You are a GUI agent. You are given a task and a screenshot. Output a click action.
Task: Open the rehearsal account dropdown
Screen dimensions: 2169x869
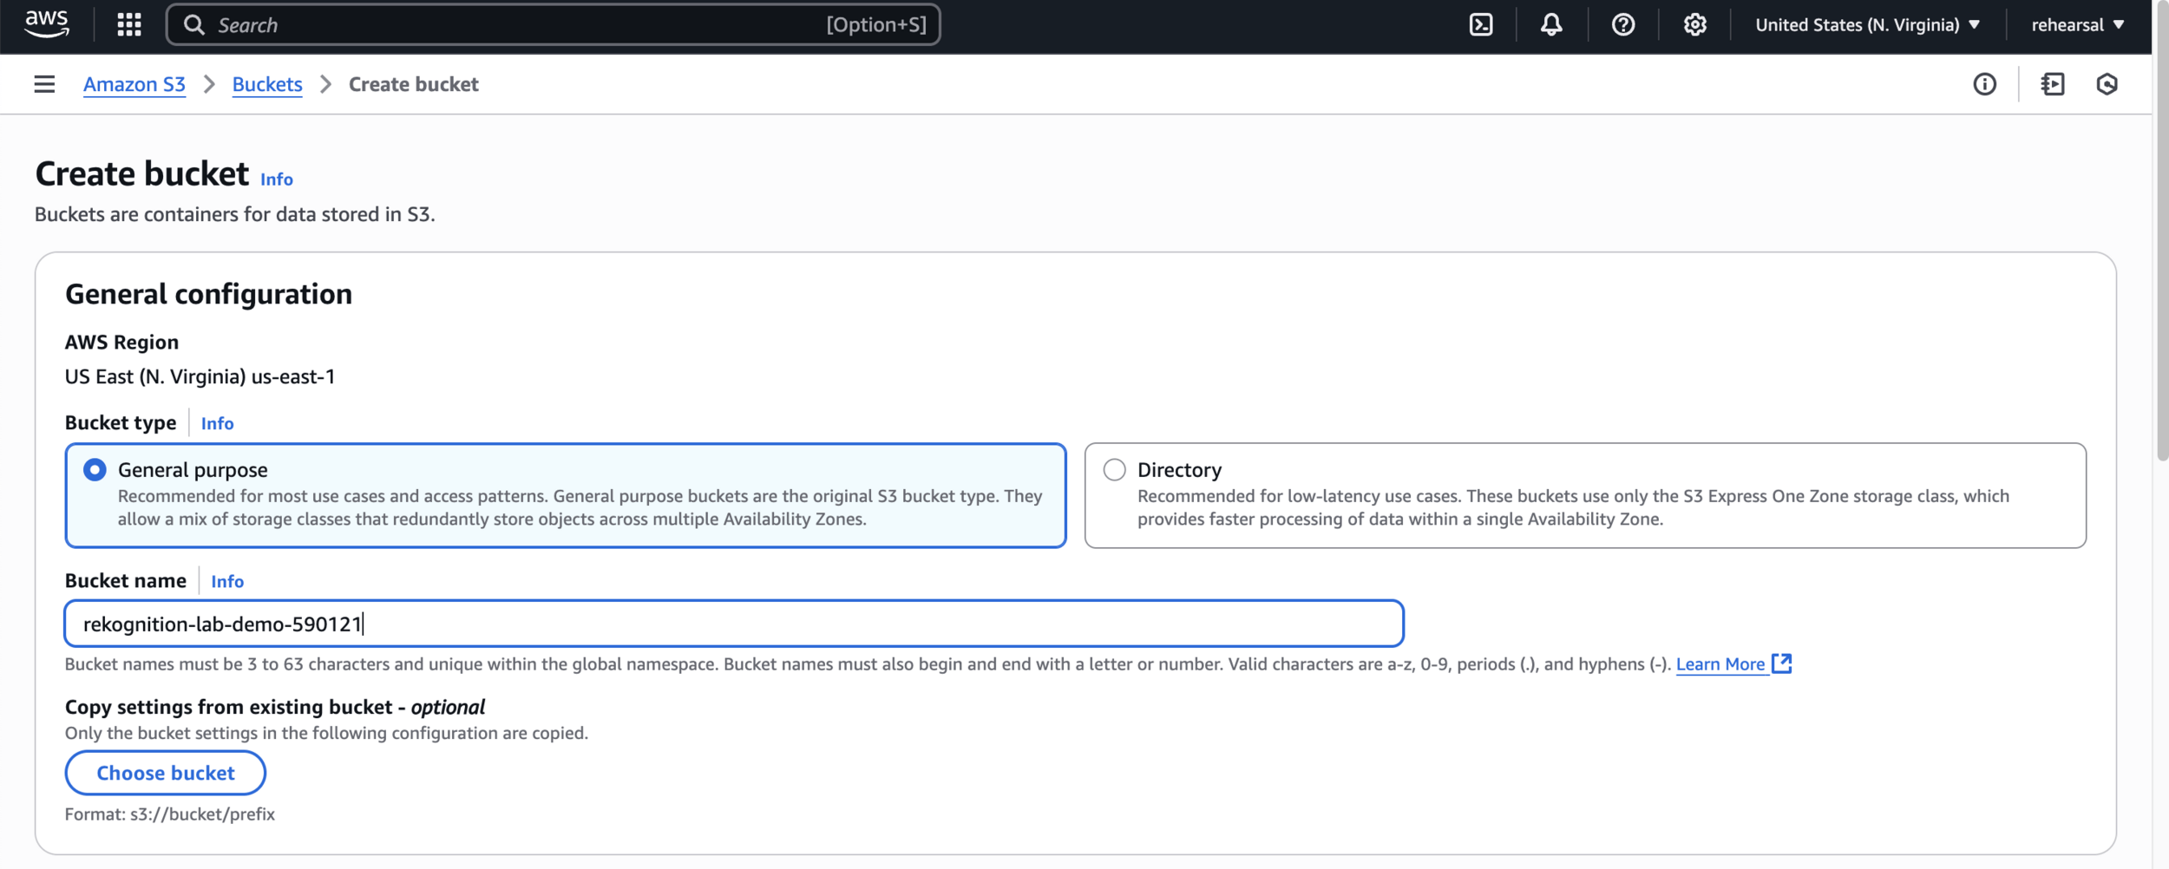pos(2077,25)
